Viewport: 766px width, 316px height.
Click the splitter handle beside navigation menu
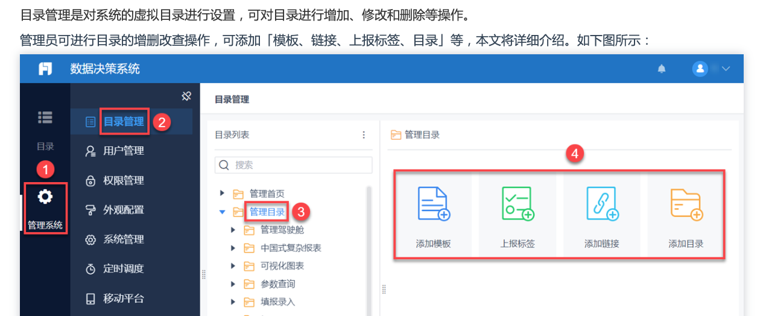[x=203, y=274]
